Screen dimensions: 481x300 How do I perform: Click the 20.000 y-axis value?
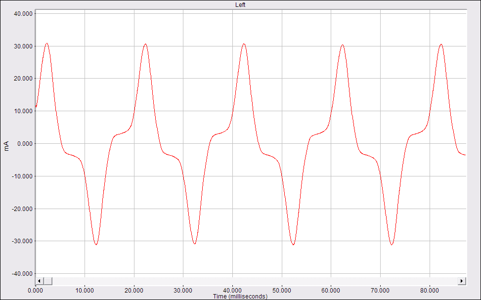tap(23, 79)
